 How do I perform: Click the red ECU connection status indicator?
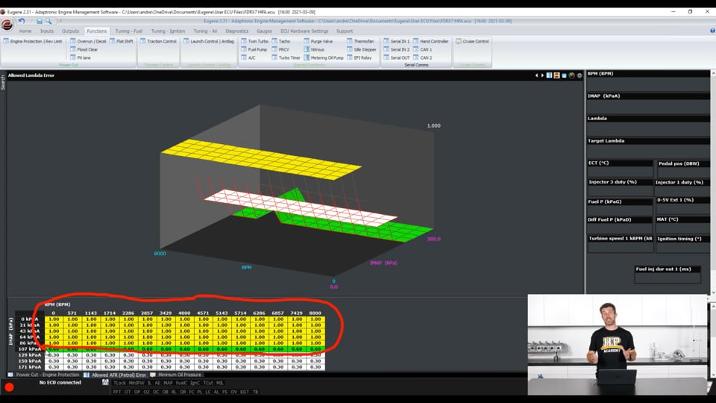point(9,387)
